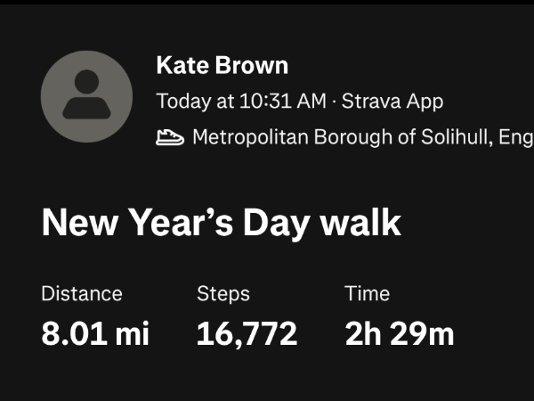Image resolution: width=534 pixels, height=401 pixels.
Task: Click the Distance stat label
Action: tap(82, 293)
